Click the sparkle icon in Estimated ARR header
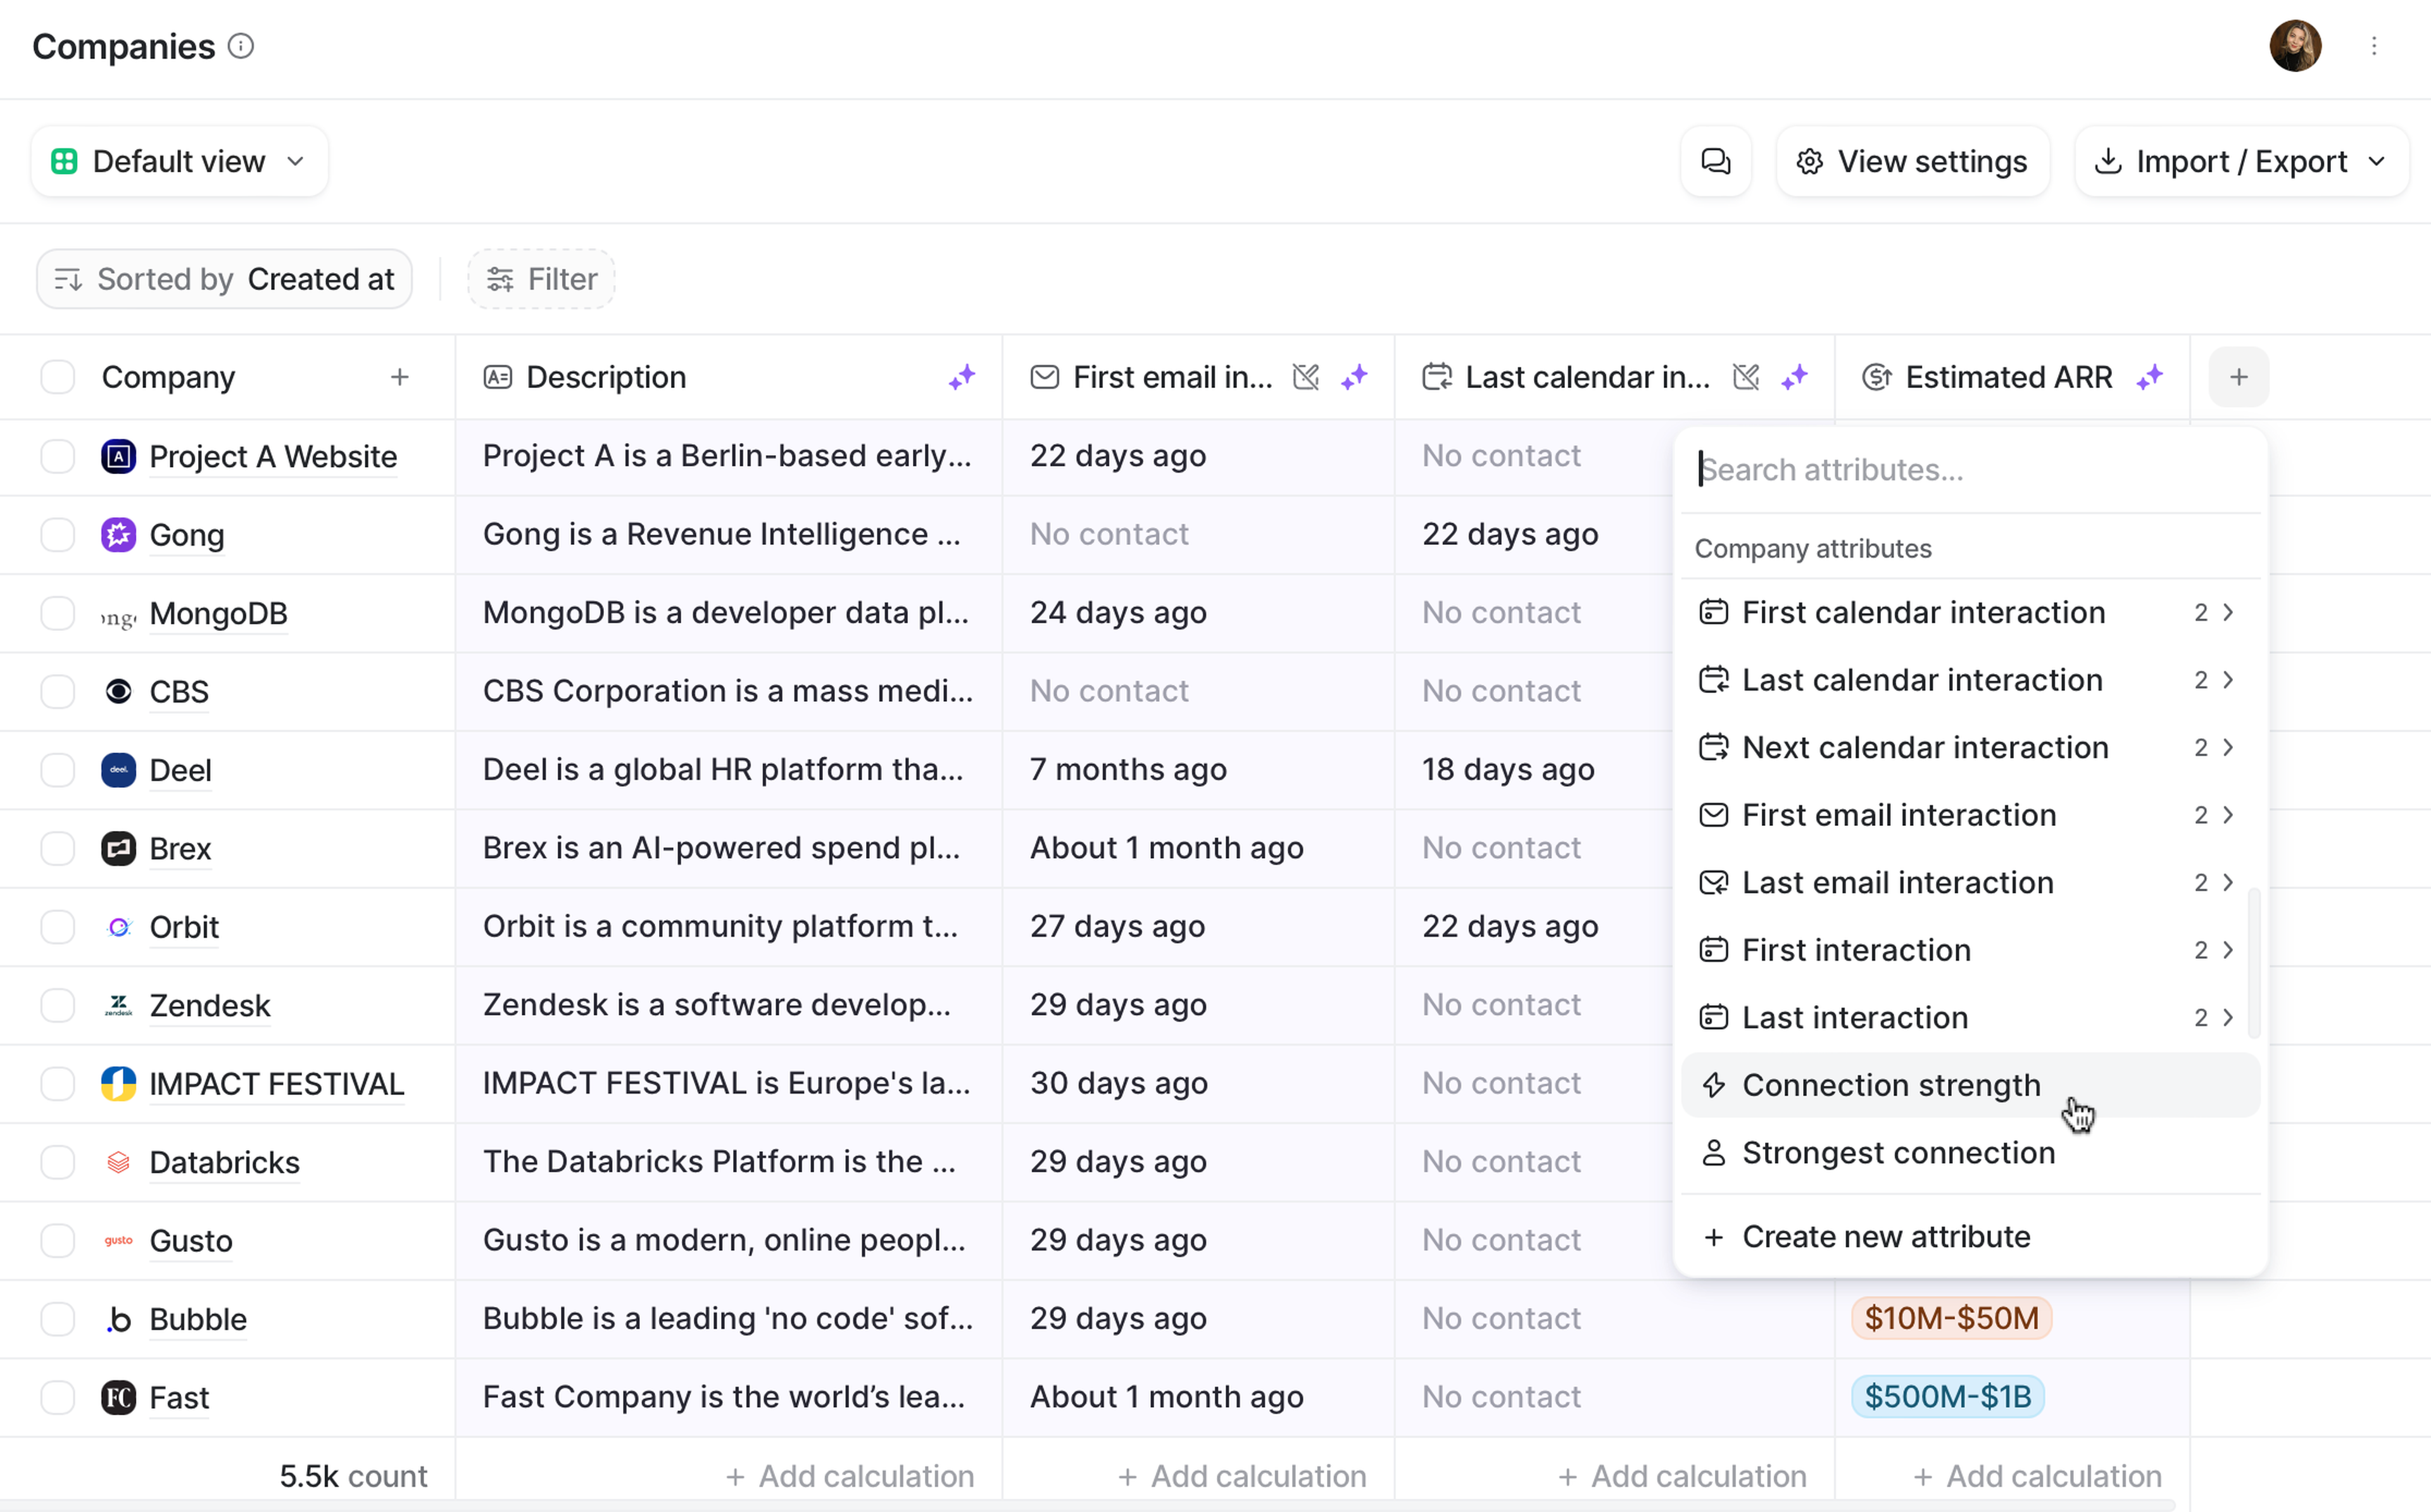Viewport: 2431px width, 1512px height. 2149,377
